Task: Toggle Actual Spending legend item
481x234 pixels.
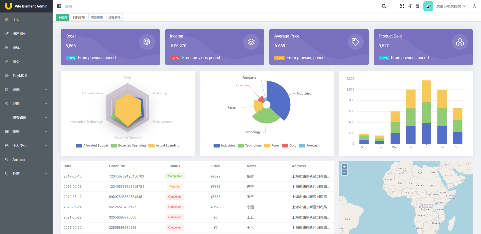Action: (164, 145)
